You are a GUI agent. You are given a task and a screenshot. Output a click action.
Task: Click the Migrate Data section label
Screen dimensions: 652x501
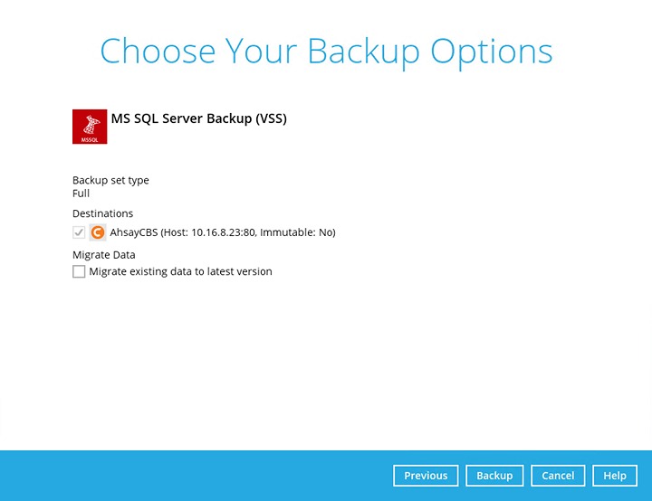(103, 255)
